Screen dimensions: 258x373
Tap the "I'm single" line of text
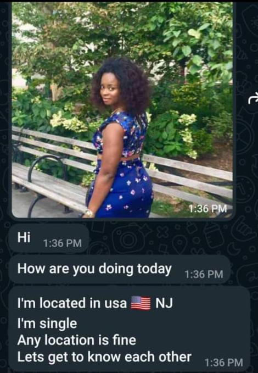click(47, 323)
